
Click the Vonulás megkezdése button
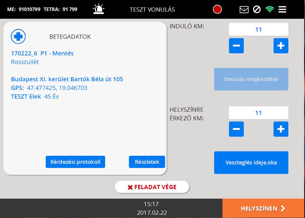click(251, 79)
